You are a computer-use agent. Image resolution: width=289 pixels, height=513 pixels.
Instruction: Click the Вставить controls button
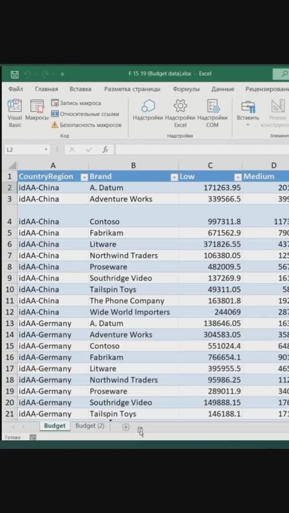tap(248, 113)
